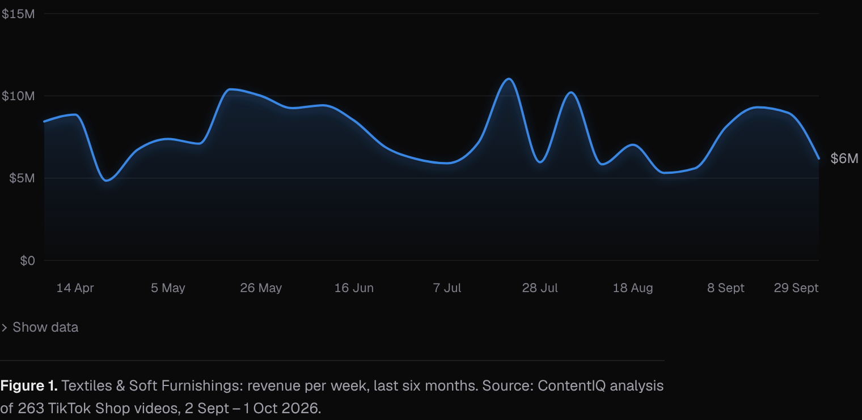Click the $6M end-of-line value label

tap(844, 158)
